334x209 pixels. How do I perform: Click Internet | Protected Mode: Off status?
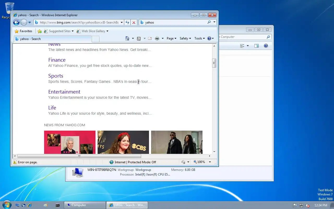(133, 162)
